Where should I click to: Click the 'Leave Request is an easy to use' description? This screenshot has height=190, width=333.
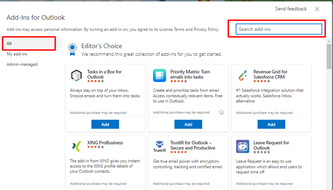pyautogui.click(x=269, y=167)
